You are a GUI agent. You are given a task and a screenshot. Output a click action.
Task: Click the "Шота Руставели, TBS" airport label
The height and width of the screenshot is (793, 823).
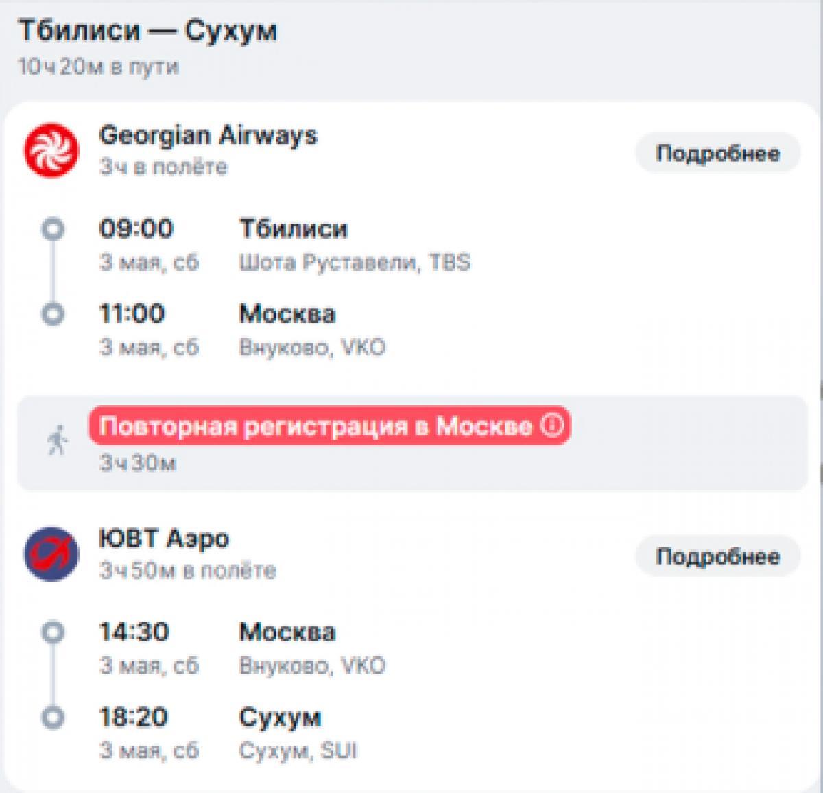click(354, 262)
